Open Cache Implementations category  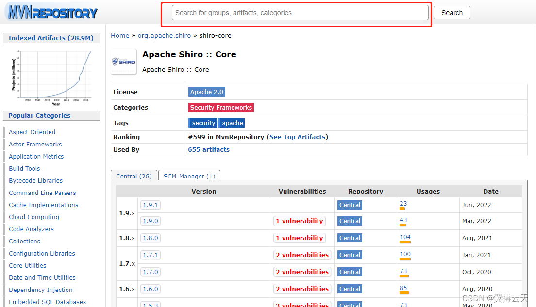pos(43,205)
